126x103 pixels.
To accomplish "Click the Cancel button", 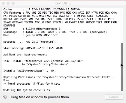I will 114,97.
